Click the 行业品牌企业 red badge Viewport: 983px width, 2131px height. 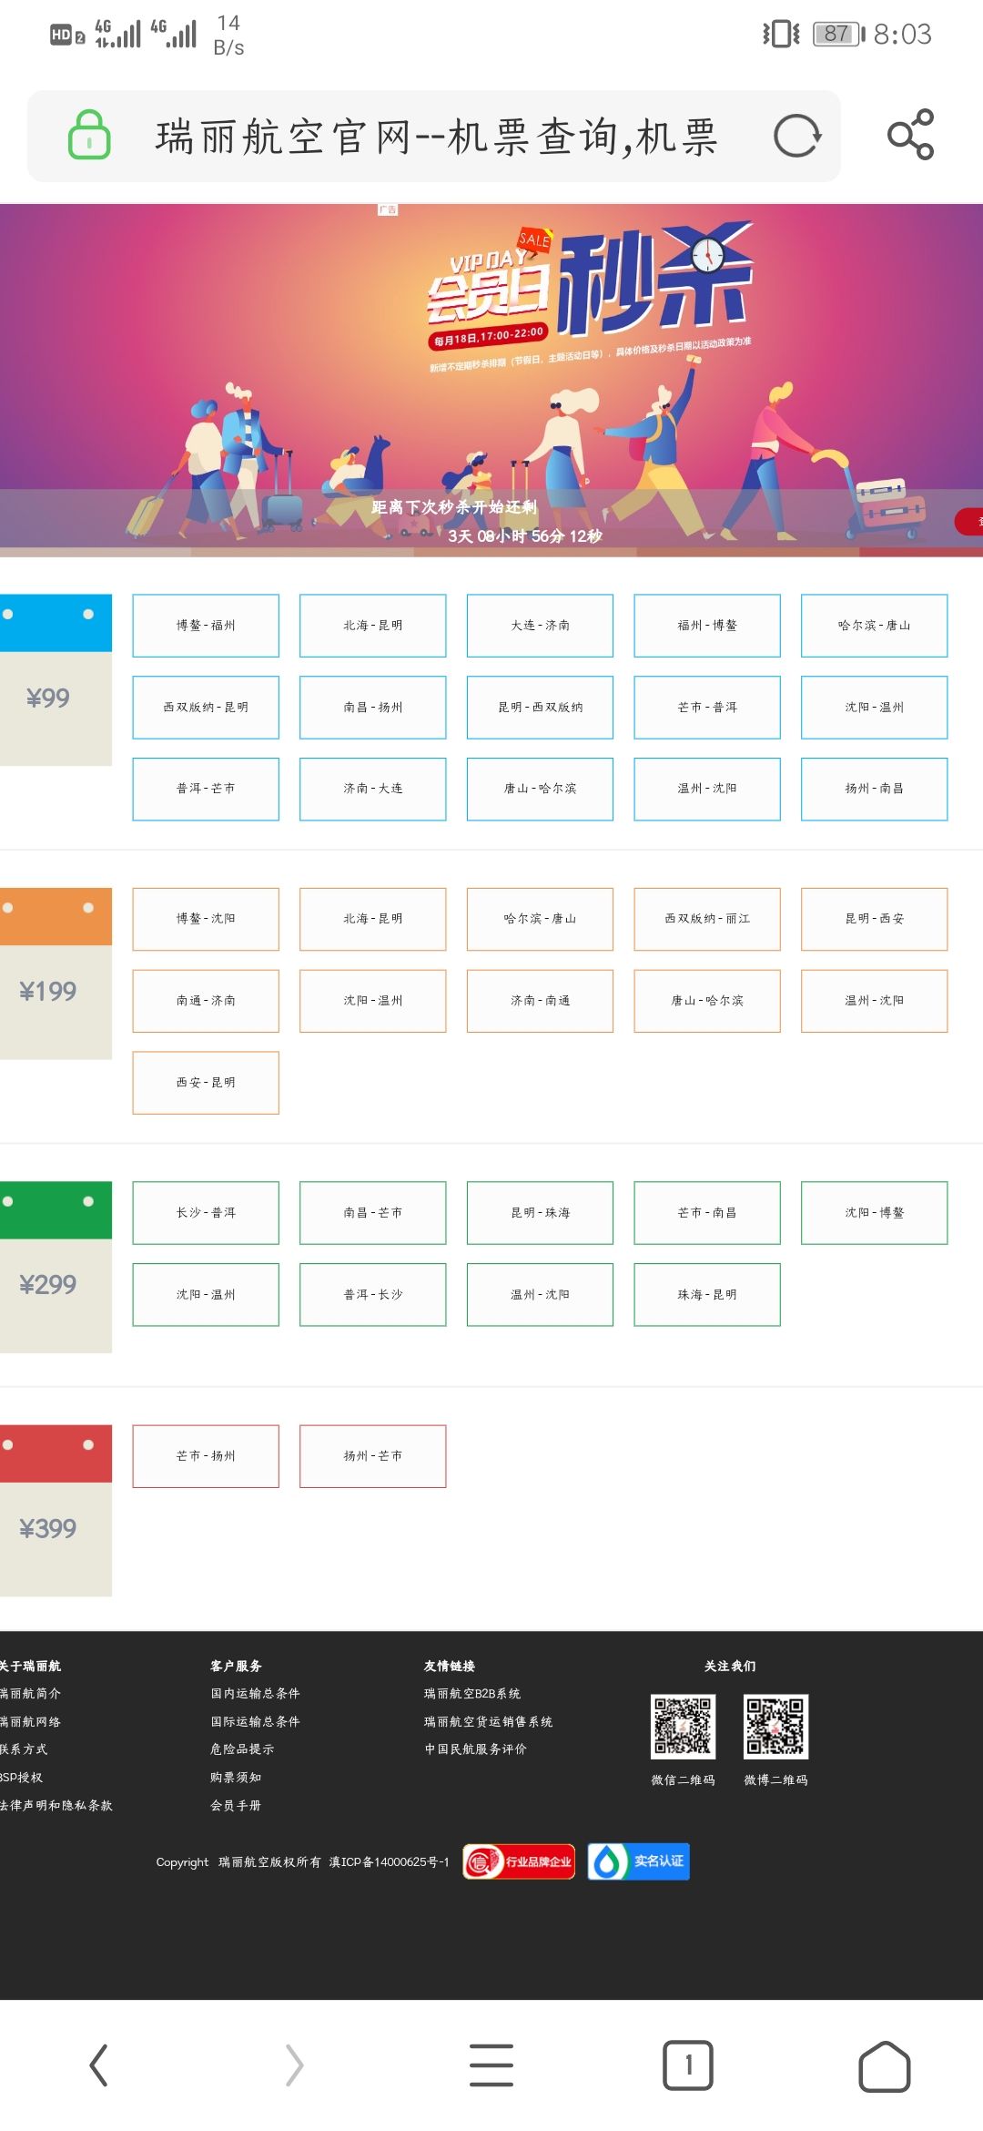(x=519, y=1861)
